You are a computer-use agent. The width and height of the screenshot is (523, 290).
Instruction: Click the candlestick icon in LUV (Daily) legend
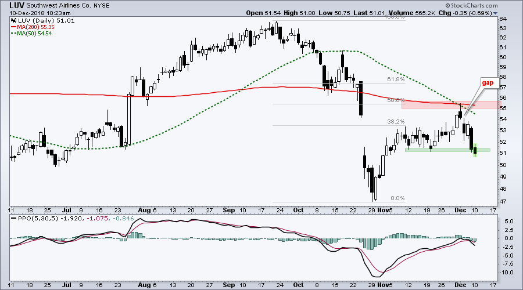coord(14,21)
